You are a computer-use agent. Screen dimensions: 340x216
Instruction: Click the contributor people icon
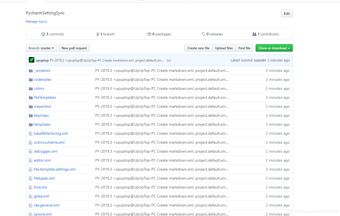point(254,34)
